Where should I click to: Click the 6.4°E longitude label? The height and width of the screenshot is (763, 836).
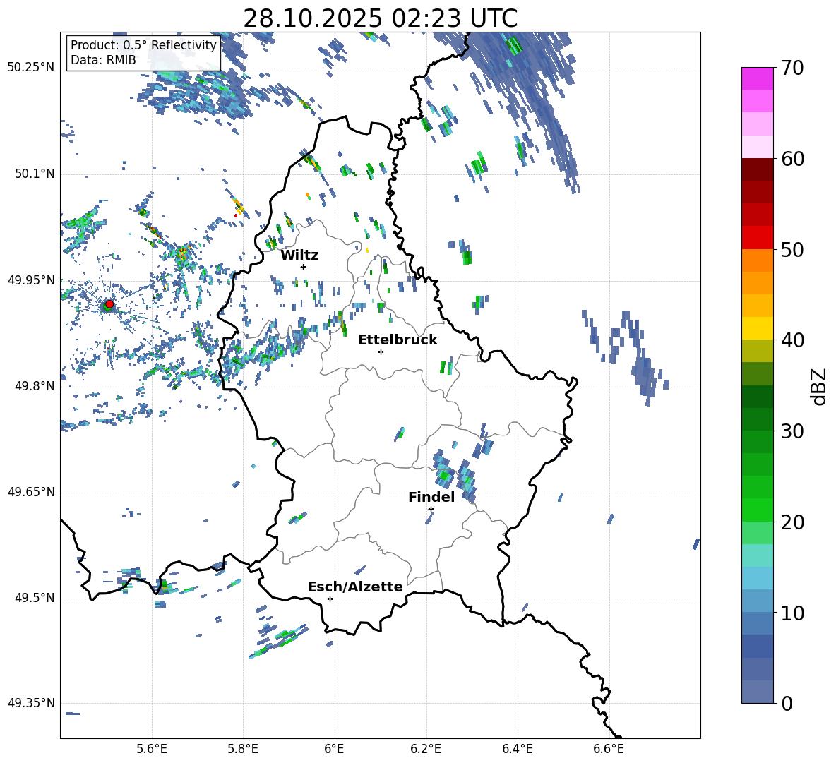click(x=517, y=749)
